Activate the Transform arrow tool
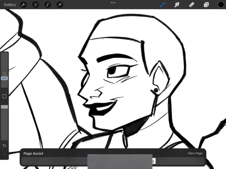This screenshot has width=226, height=169. click(60, 5)
